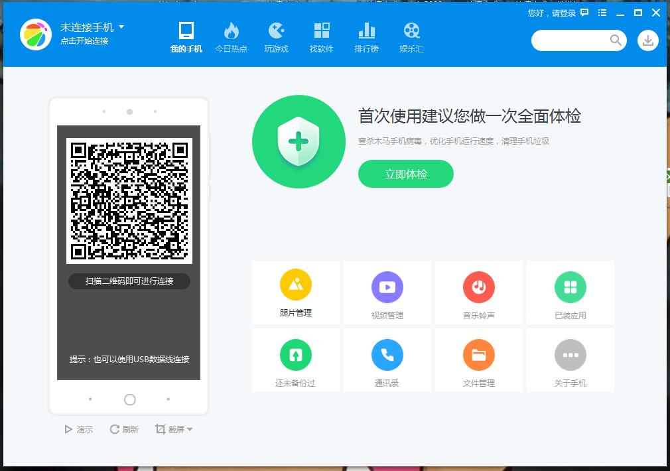Go to the 玩游戏 tab
The image size is (670, 471).
[x=277, y=37]
